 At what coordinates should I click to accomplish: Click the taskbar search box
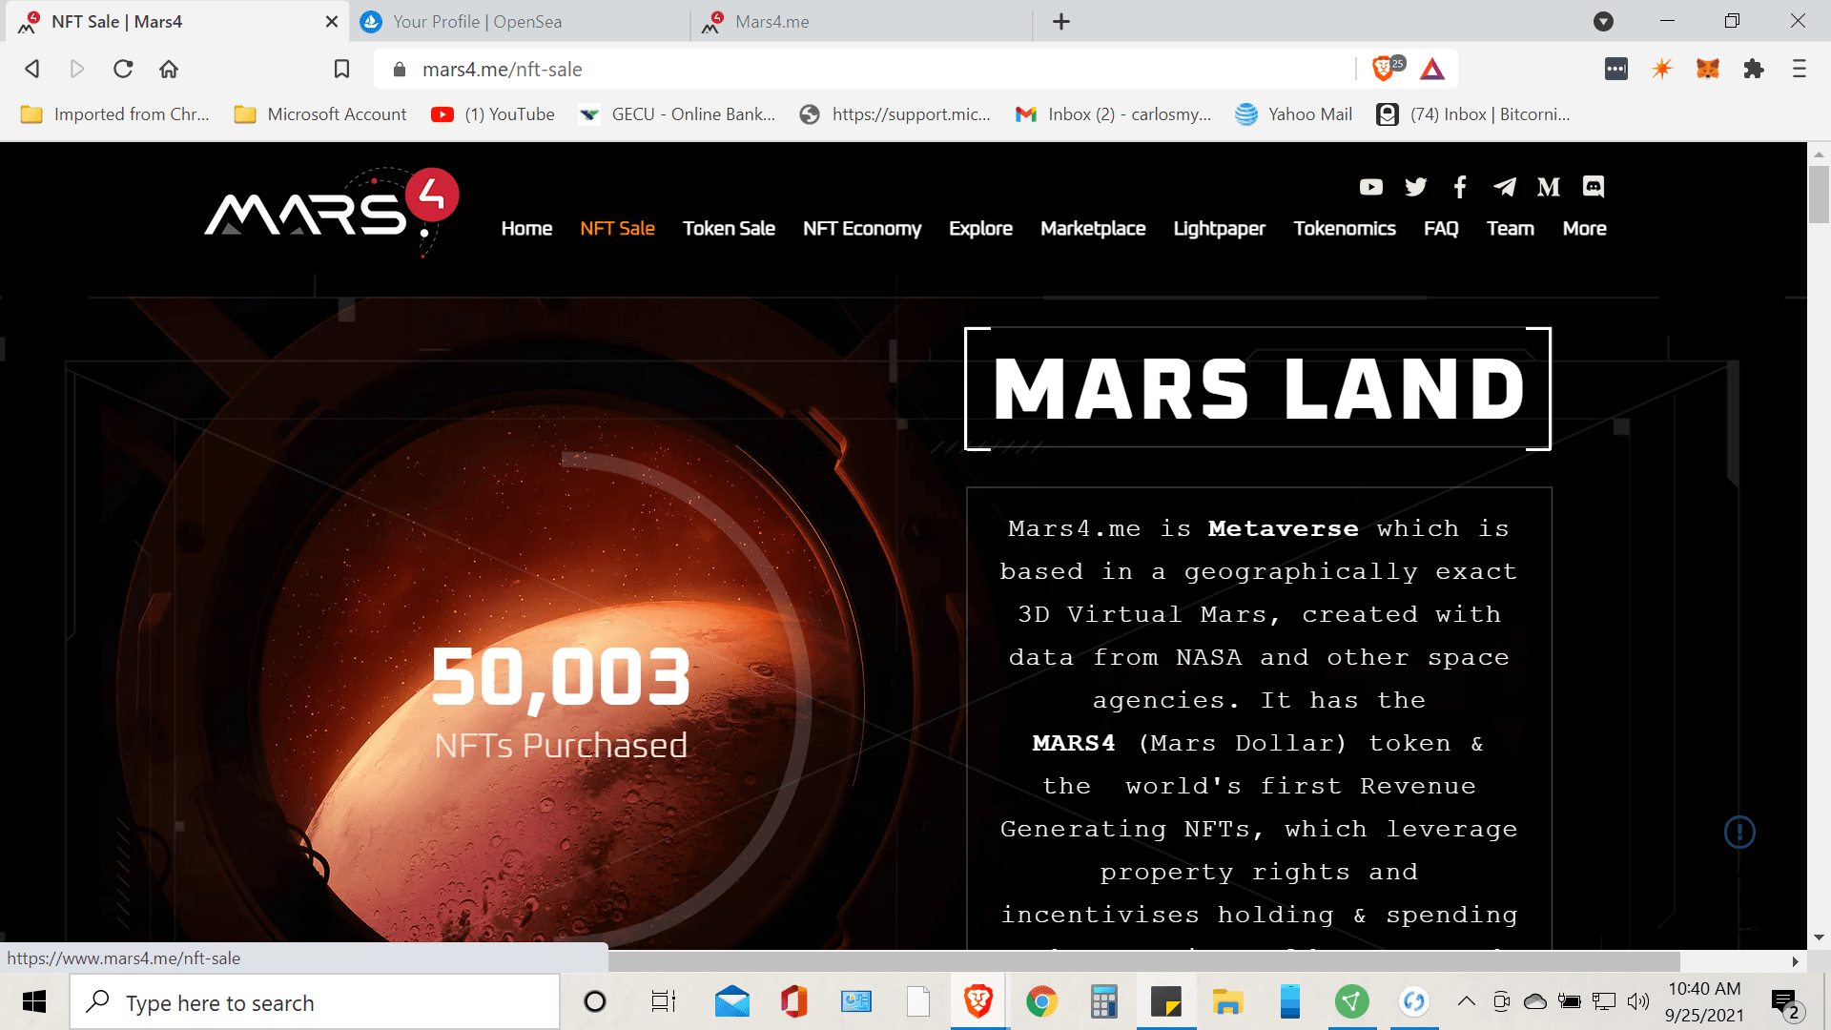tap(315, 1002)
